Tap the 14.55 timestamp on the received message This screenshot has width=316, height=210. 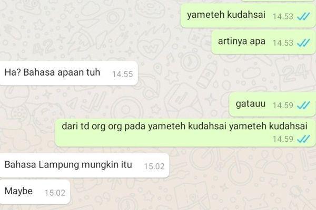pos(123,74)
